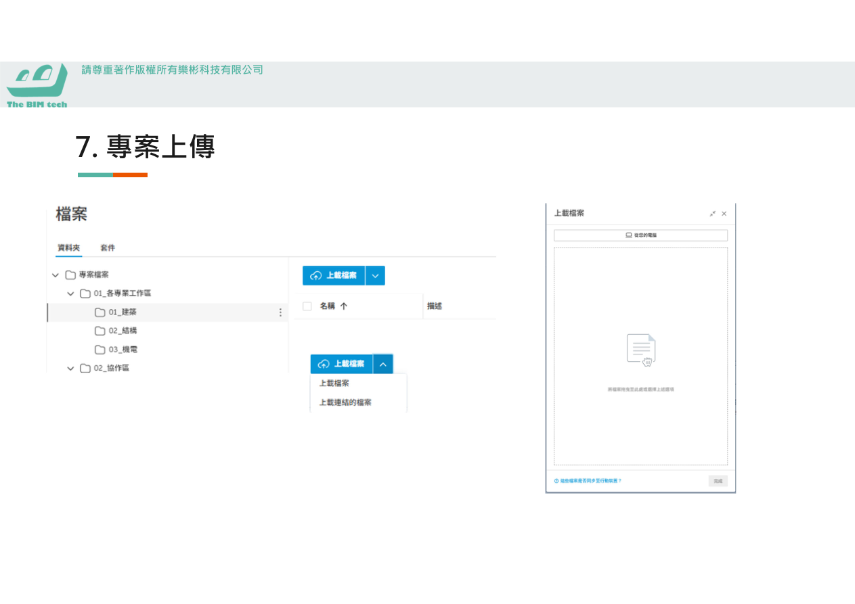855x604 pixels.
Task: Select the 01_各專業工作區 folder
Action: [116, 294]
